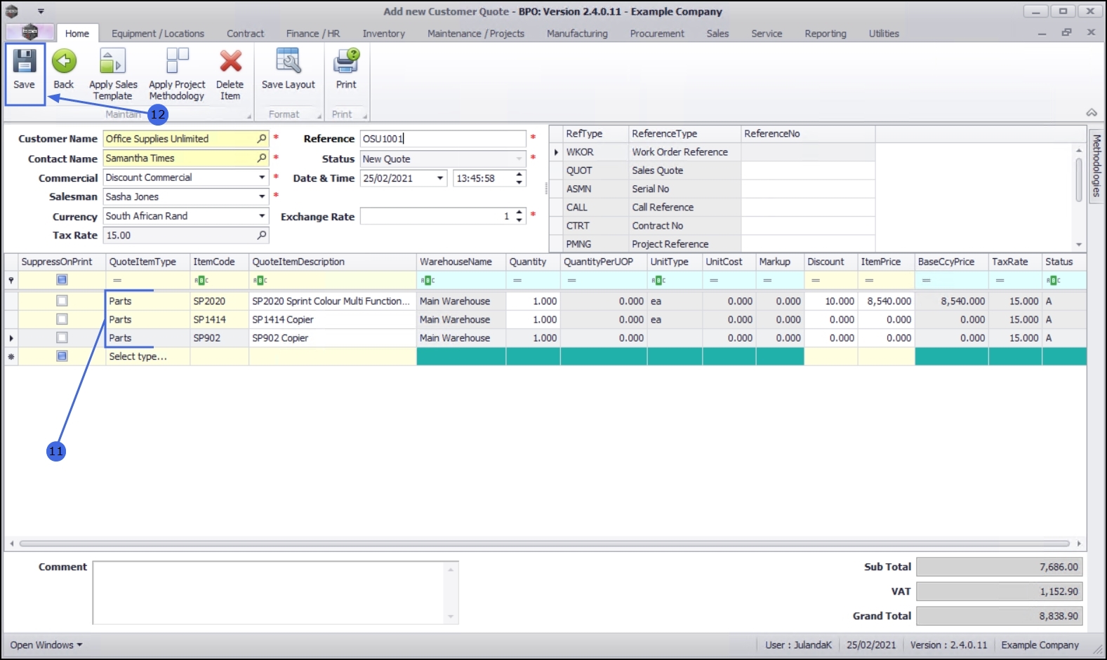1107x660 pixels.
Task: Toggle SuppressOnPrint checkbox in new row
Action: coord(62,356)
